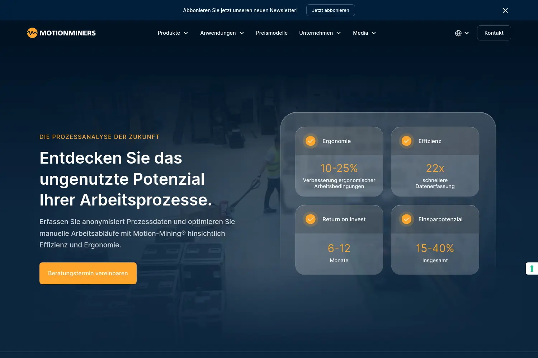Click "schnellere Datenerfassung" text
538x358 pixels.
click(435, 183)
